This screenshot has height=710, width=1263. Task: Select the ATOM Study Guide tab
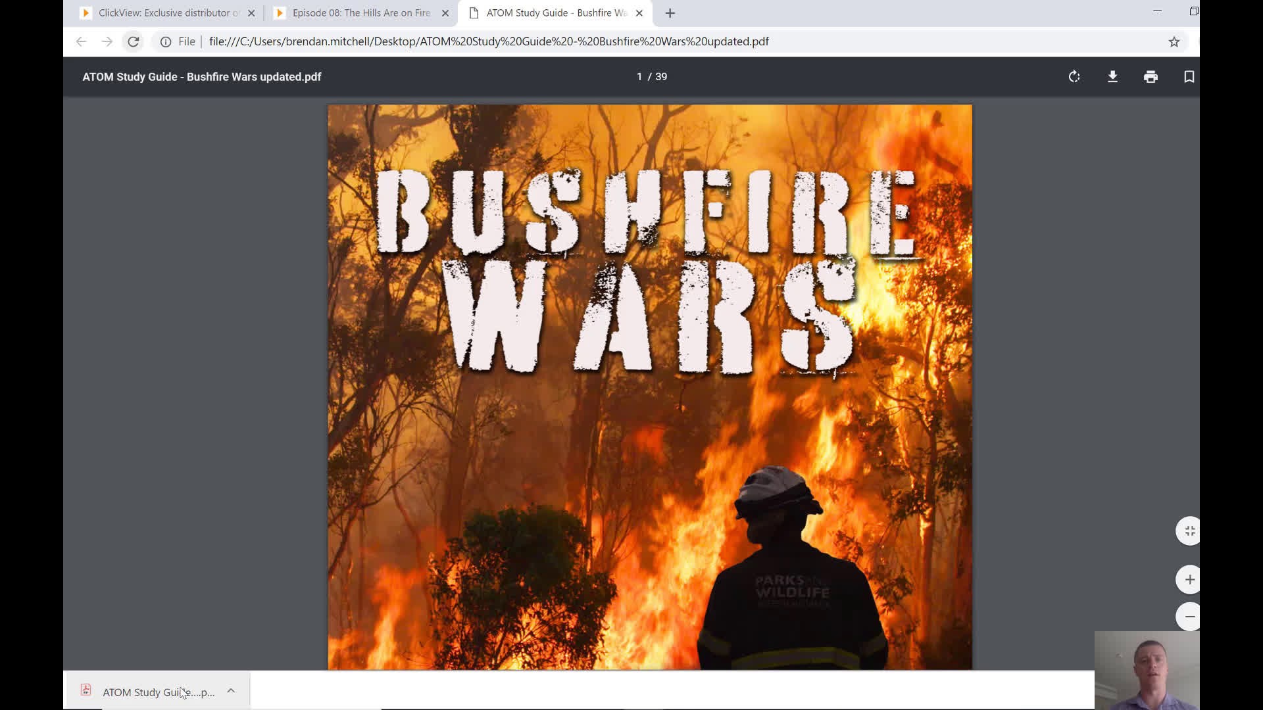[x=556, y=13]
